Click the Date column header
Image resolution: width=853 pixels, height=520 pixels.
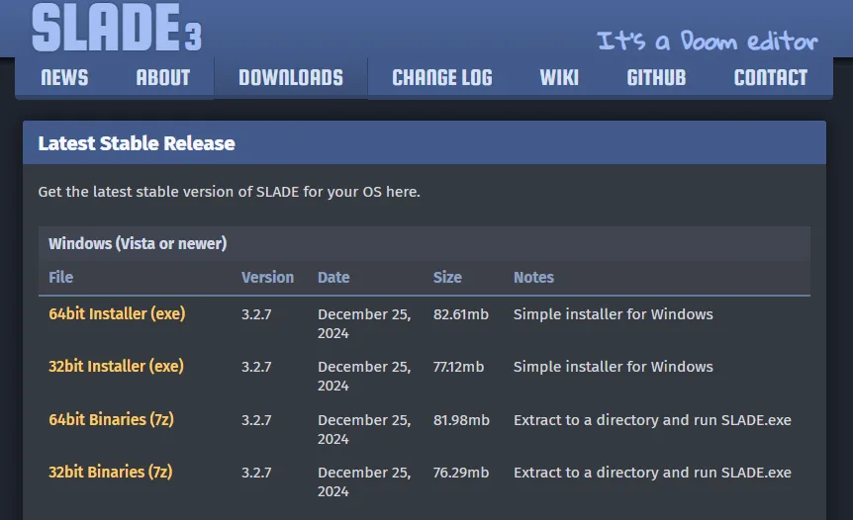tap(333, 277)
